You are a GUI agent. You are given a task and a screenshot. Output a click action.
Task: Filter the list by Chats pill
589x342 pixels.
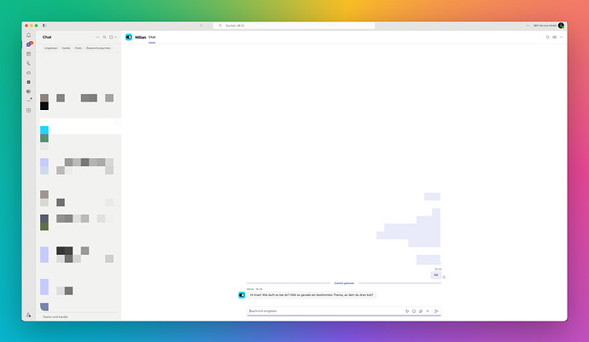coord(79,48)
